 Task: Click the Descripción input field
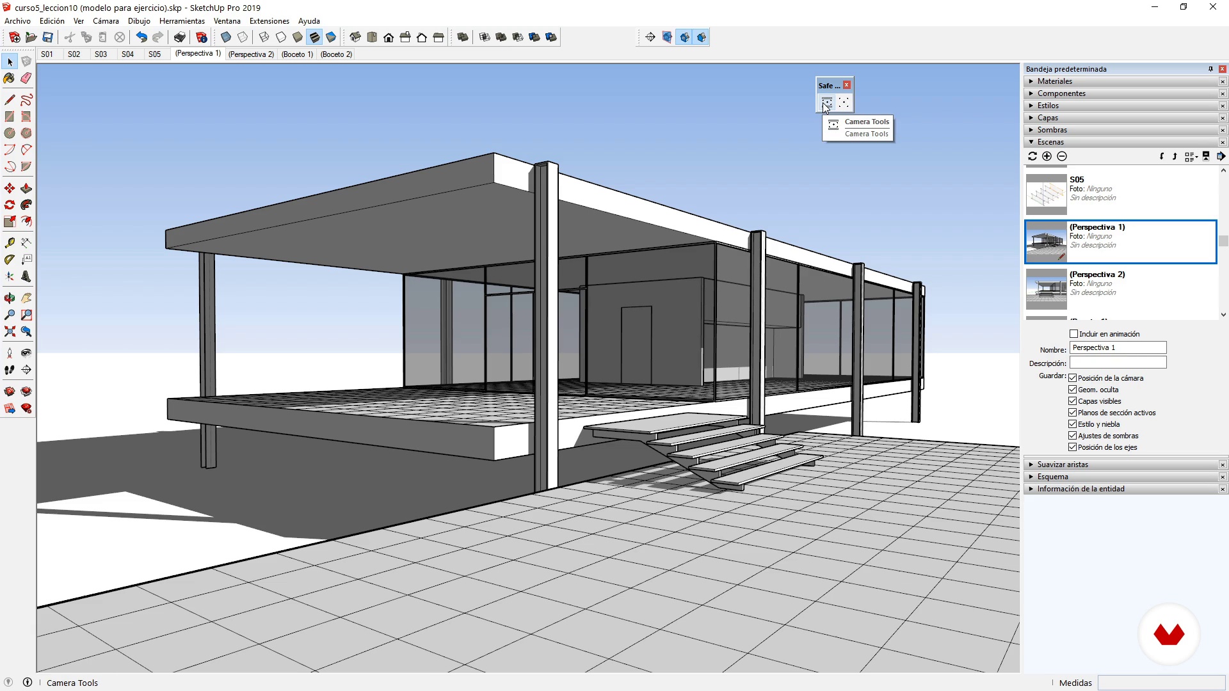pos(1118,363)
